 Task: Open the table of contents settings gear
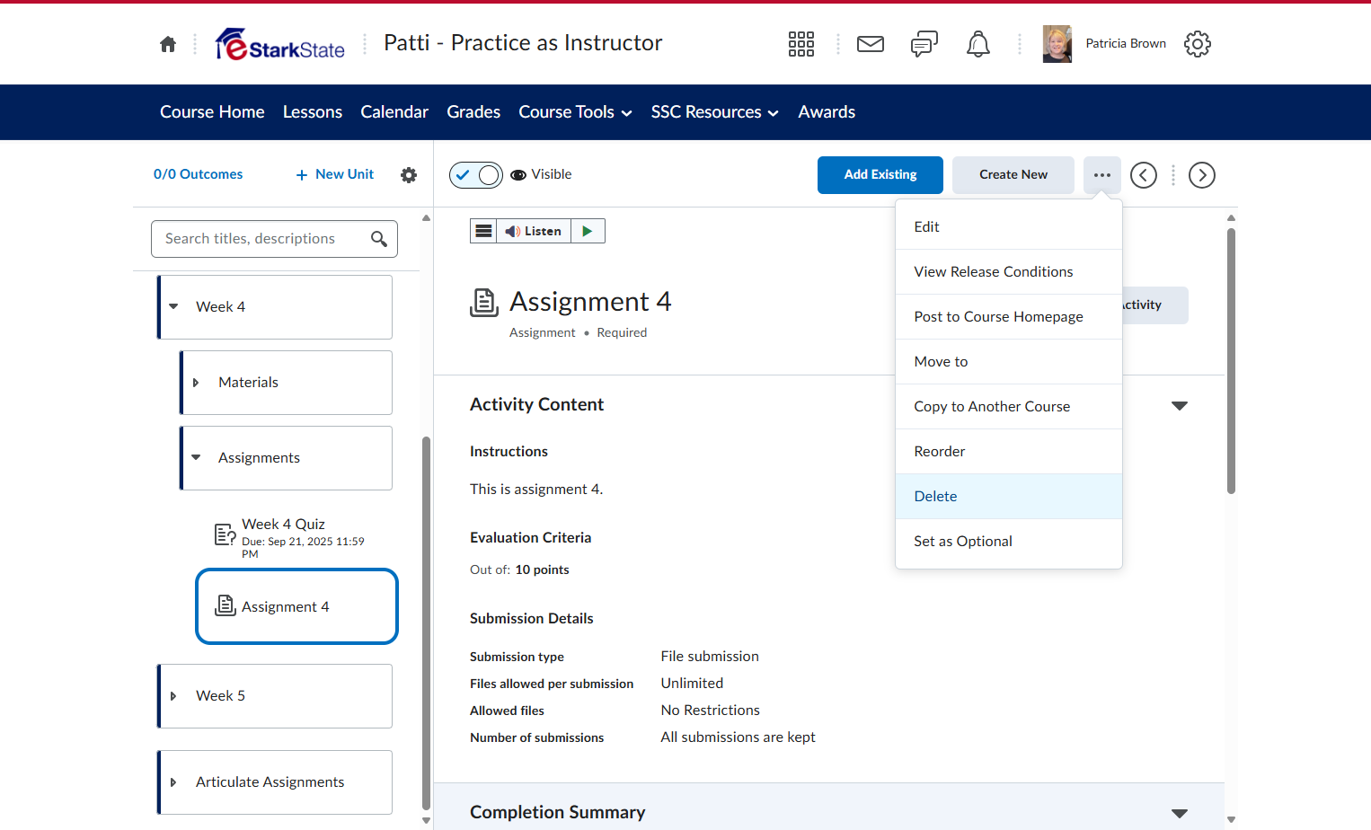click(x=409, y=175)
